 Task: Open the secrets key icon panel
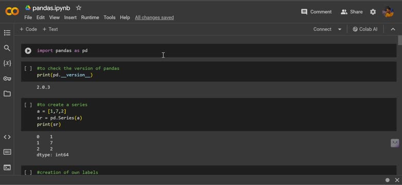click(7, 79)
